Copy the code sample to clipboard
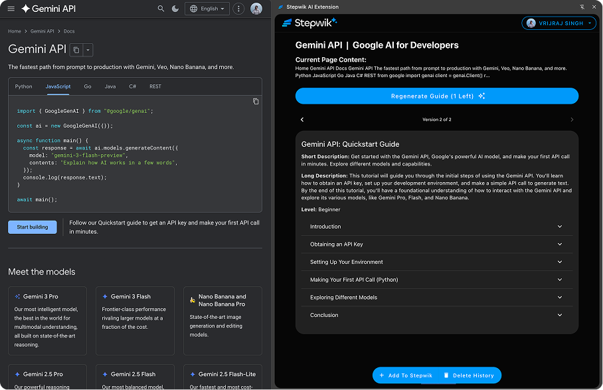Image resolution: width=603 pixels, height=390 pixels. (256, 102)
